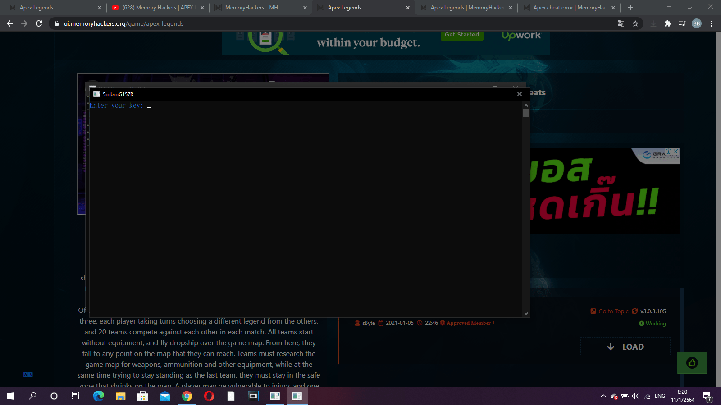Image resolution: width=721 pixels, height=405 pixels.
Task: Open Windows taskbar search
Action: pos(32,396)
